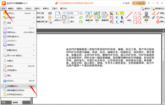Rotate page counterclockwise with upper green arrow

(x=81, y=18)
